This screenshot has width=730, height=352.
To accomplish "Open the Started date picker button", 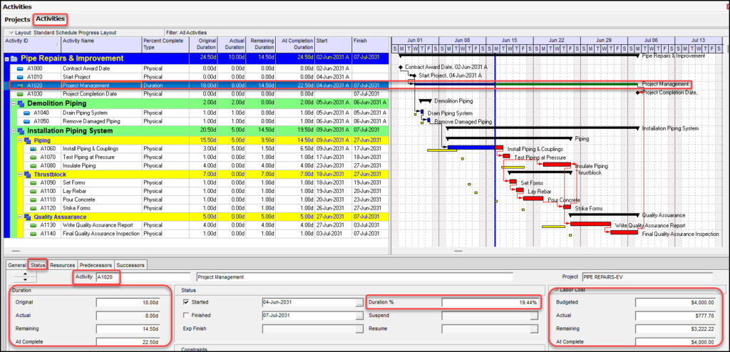I will tap(359, 303).
